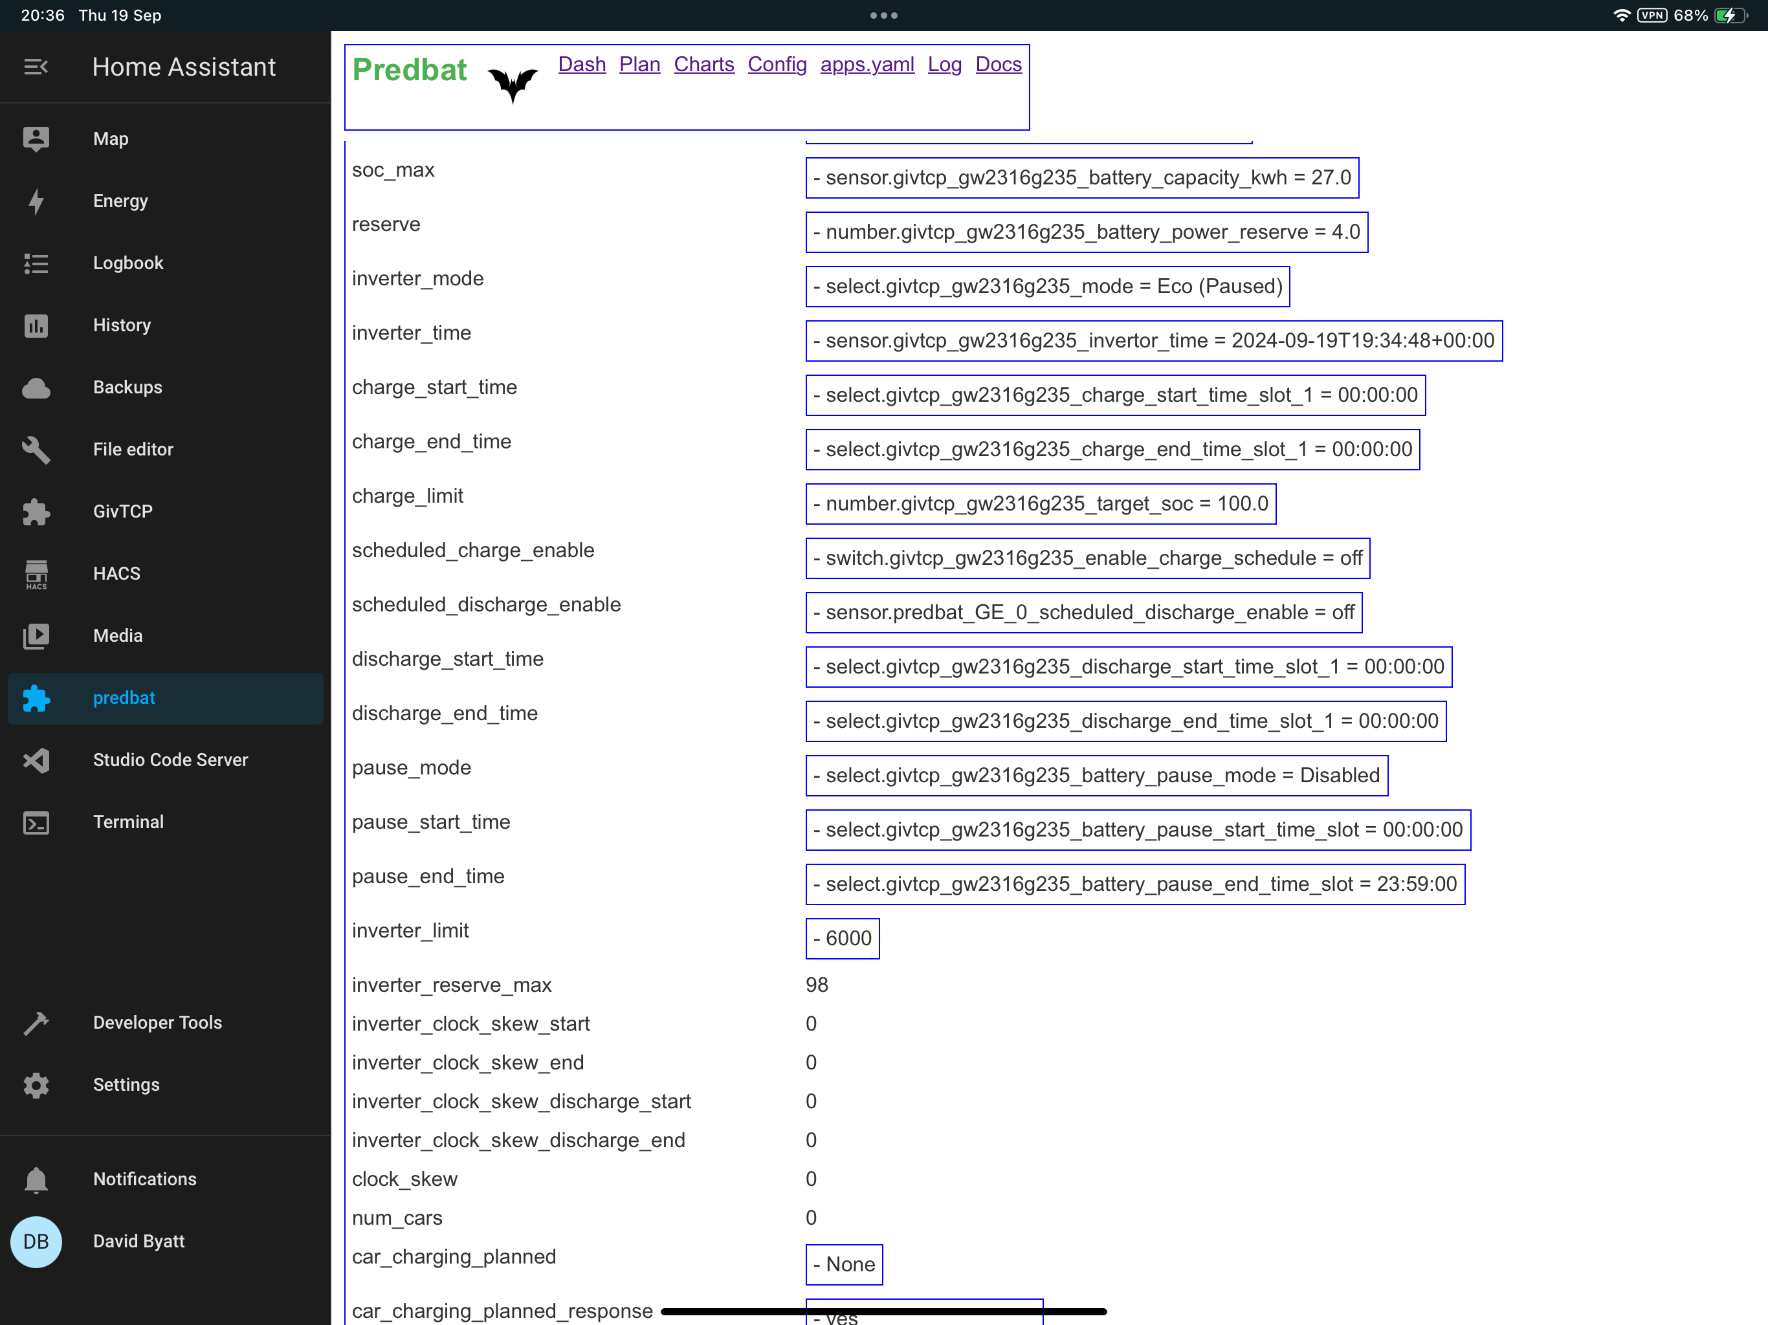
Task: Open the Map sidebar icon
Action: click(x=36, y=139)
